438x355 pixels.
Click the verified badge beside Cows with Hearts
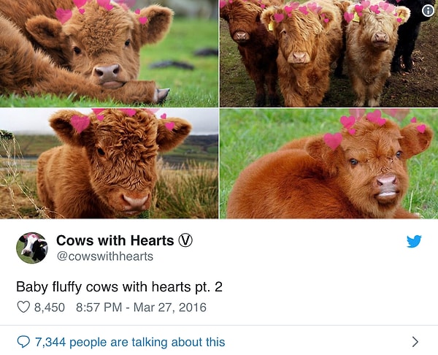coord(185,240)
